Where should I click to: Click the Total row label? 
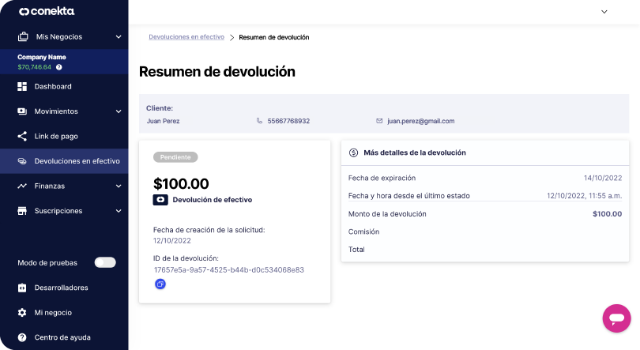[356, 250]
